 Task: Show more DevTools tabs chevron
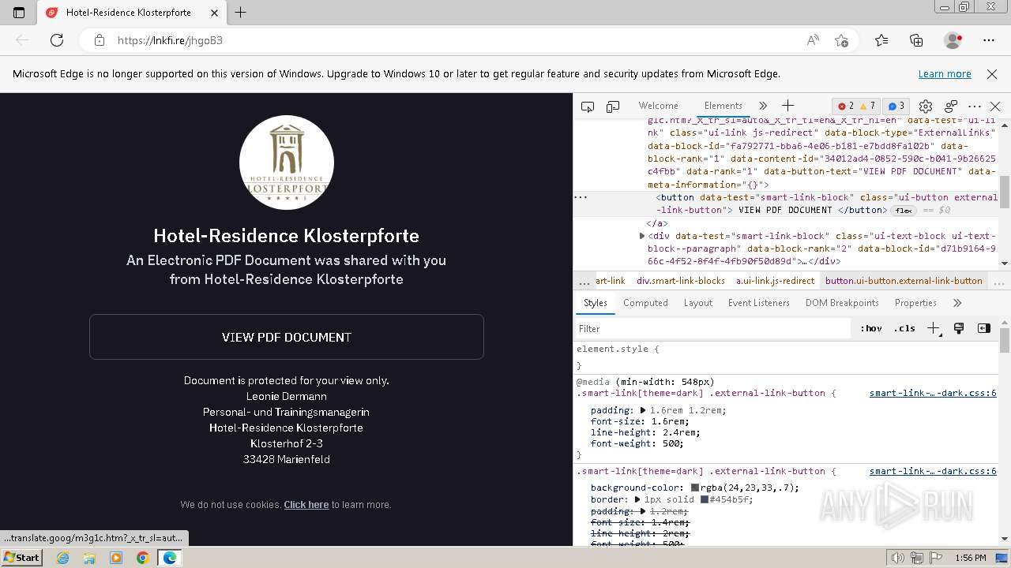(763, 106)
